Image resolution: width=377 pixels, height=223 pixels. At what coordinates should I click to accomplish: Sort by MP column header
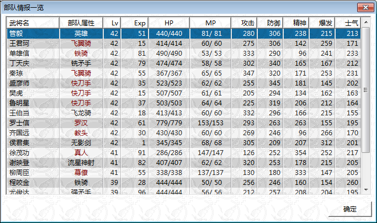pos(211,23)
